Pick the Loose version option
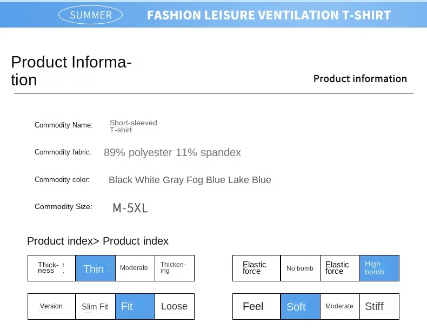The image size is (427, 330). click(x=174, y=307)
